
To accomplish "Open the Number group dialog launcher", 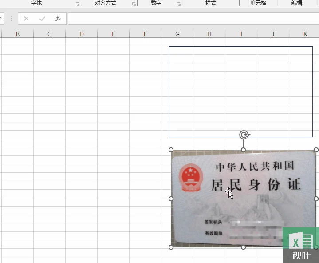I will tap(179, 4).
